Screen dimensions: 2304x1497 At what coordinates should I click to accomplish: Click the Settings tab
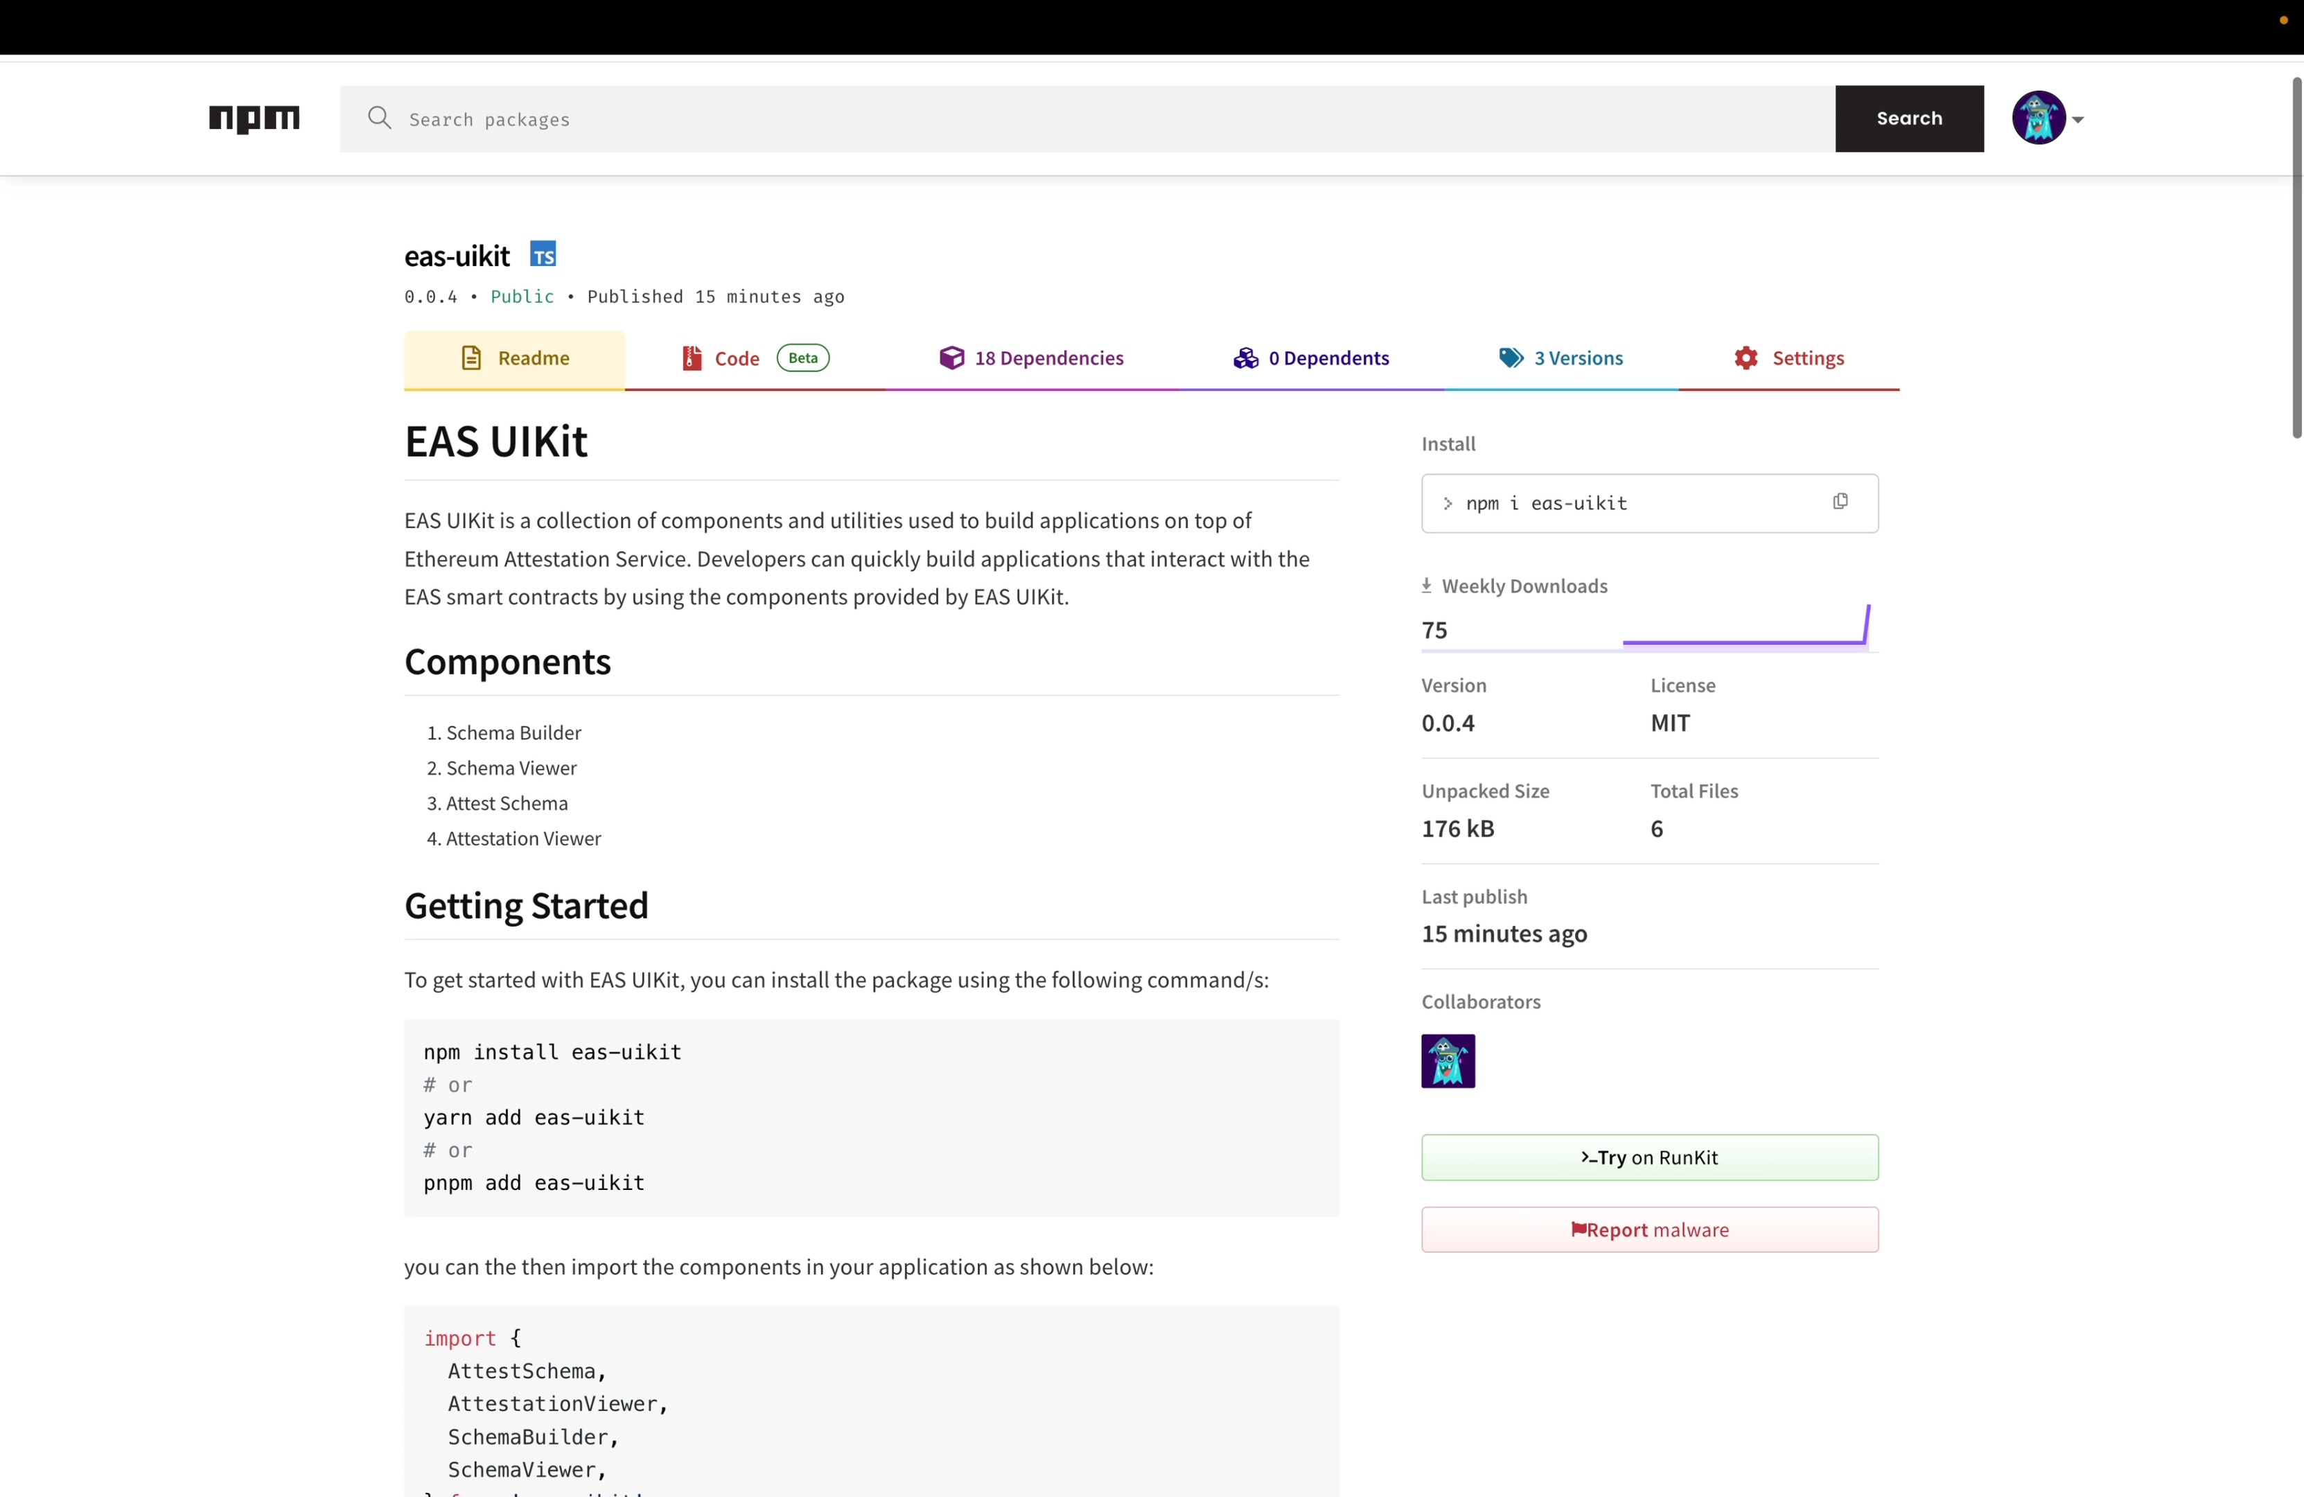(x=1788, y=358)
